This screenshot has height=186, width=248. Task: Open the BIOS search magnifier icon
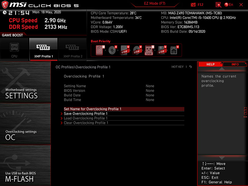pyautogui.click(x=218, y=5)
